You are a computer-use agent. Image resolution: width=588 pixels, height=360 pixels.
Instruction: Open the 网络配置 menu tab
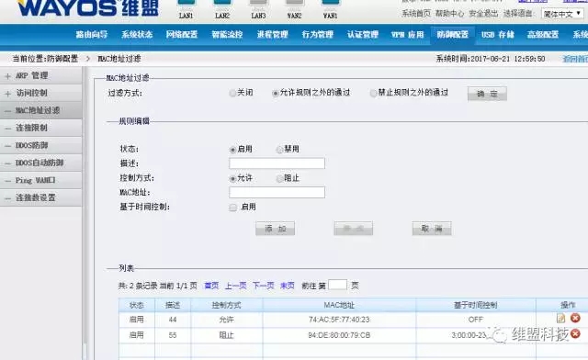[182, 35]
